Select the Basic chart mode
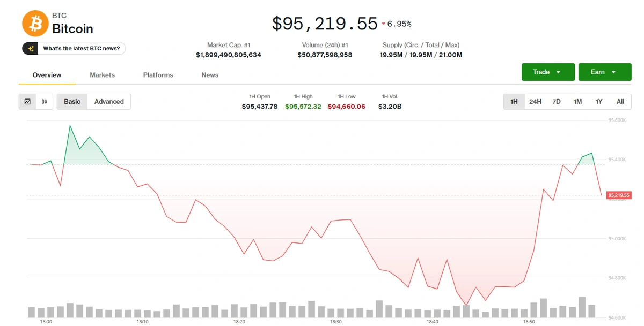 point(72,102)
